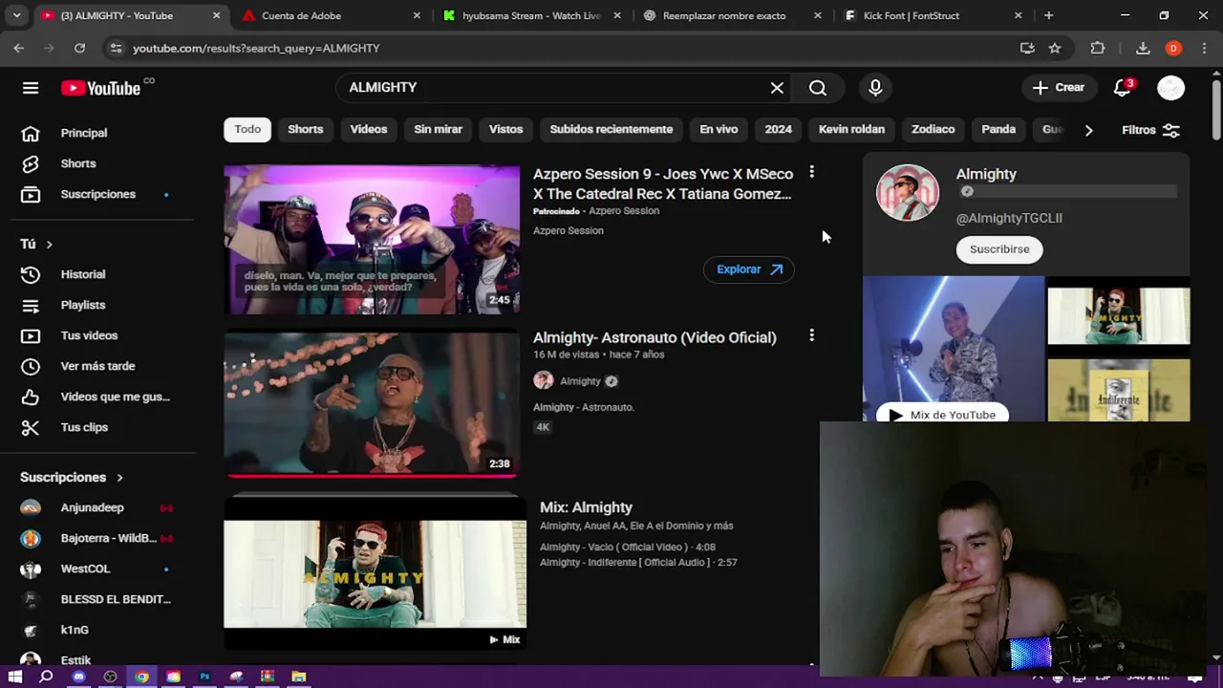Viewport: 1223px width, 688px height.
Task: Open options menu for Azpero Session video
Action: [x=811, y=172]
